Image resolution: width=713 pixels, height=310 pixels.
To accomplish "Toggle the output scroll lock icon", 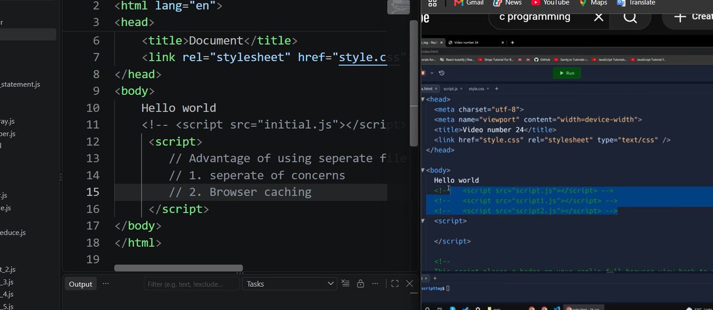I will (x=360, y=284).
